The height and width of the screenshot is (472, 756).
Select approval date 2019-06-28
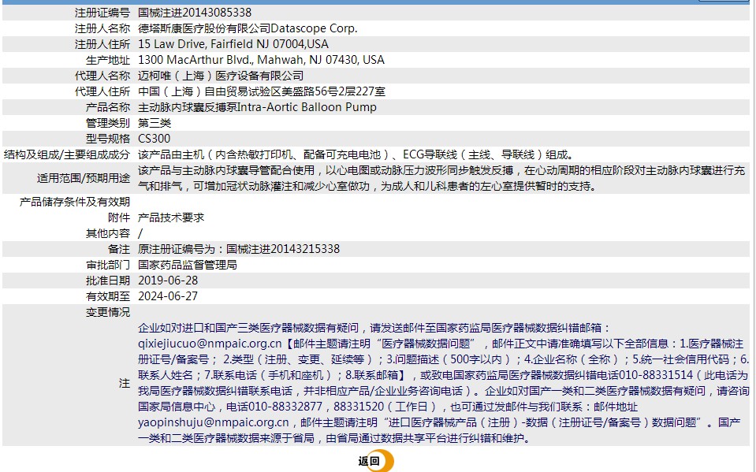[x=168, y=281]
